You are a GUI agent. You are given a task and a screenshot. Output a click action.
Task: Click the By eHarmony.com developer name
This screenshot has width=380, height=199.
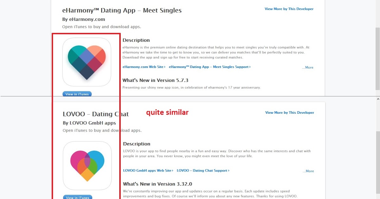pos(84,19)
